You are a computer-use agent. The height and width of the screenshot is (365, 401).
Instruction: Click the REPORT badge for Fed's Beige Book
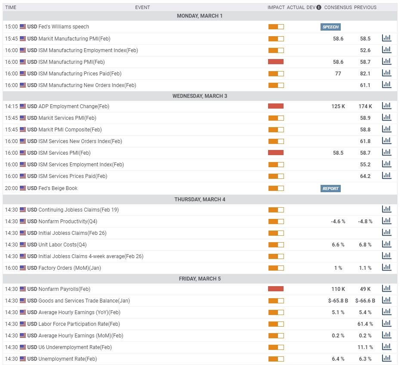point(330,188)
